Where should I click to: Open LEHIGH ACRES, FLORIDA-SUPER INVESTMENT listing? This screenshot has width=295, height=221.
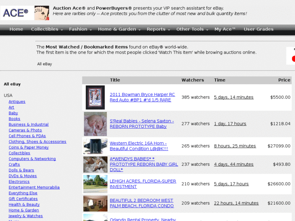[x=143, y=184]
